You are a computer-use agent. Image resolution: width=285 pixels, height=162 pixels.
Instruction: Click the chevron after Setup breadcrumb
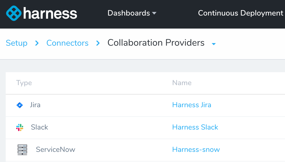pyautogui.click(x=37, y=43)
